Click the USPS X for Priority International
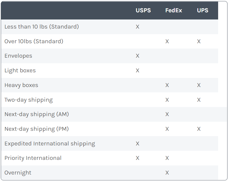 pos(138,158)
